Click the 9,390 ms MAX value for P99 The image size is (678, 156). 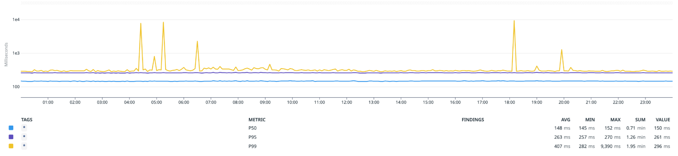pos(610,146)
